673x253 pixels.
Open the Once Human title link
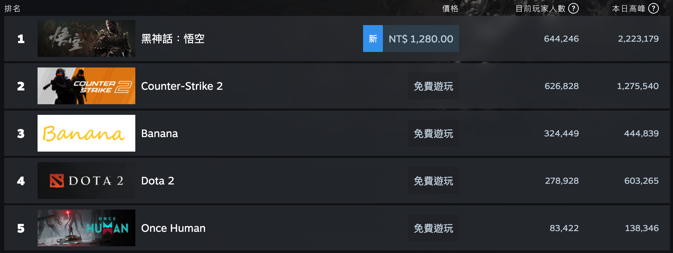(173, 228)
